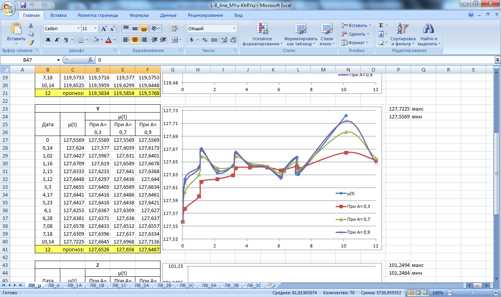This screenshot has width=501, height=297.
Task: Open the Данные ribbon tab
Action: (168, 15)
